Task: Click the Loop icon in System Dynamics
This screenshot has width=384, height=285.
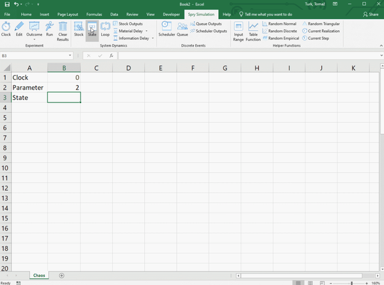Action: pyautogui.click(x=105, y=29)
